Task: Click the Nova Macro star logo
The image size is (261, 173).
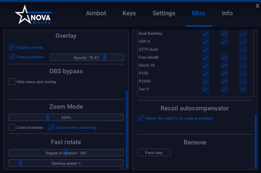Action: 34,15
